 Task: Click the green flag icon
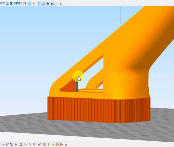tap(49, 144)
